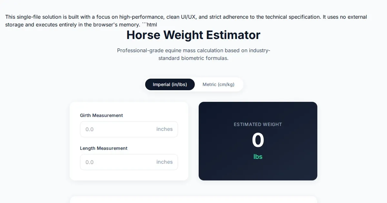387x203 pixels.
Task: Click the inches suffix in Length field
Action: pyautogui.click(x=164, y=162)
